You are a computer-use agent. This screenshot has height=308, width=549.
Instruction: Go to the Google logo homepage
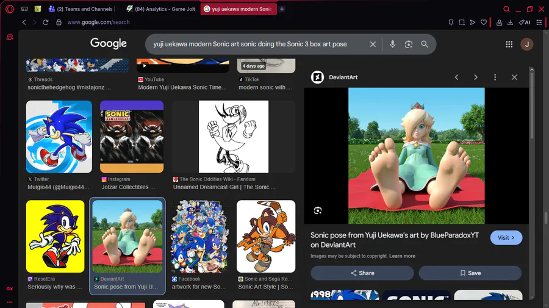pyautogui.click(x=109, y=43)
